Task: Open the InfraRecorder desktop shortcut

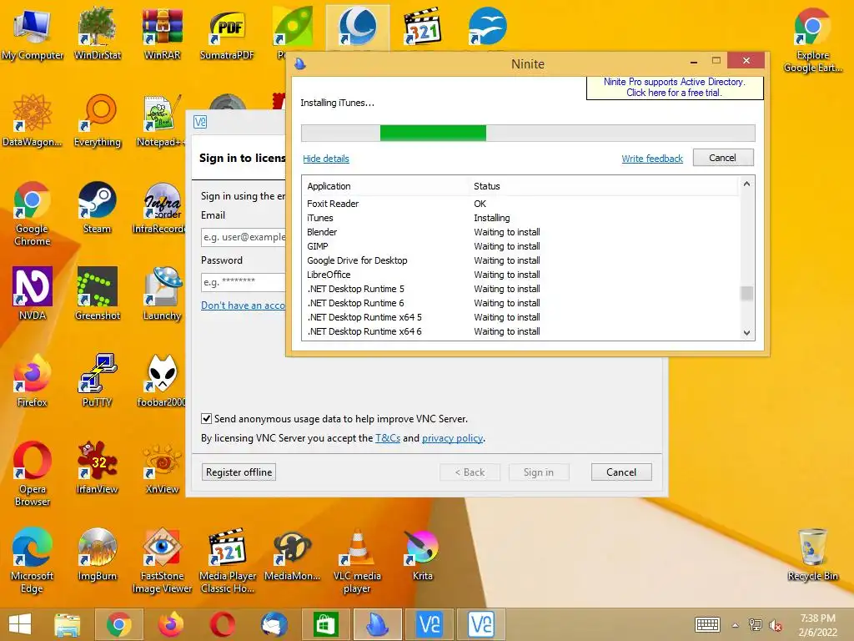Action: coord(161,208)
